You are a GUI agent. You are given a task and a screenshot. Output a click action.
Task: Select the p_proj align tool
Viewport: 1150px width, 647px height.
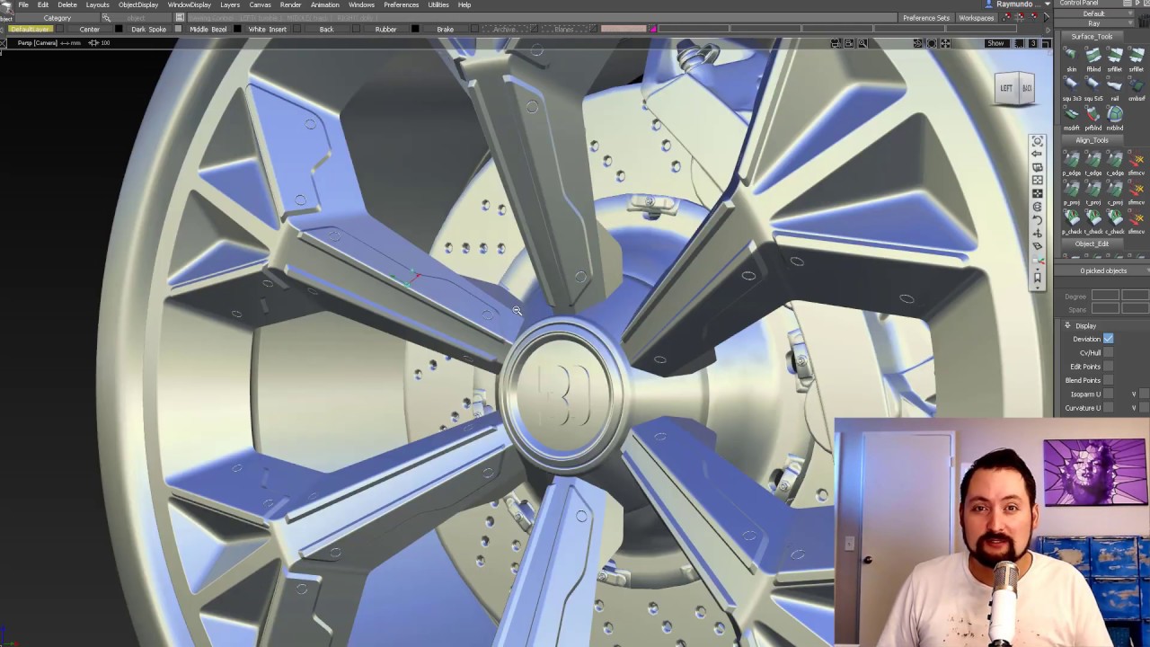pyautogui.click(x=1071, y=191)
